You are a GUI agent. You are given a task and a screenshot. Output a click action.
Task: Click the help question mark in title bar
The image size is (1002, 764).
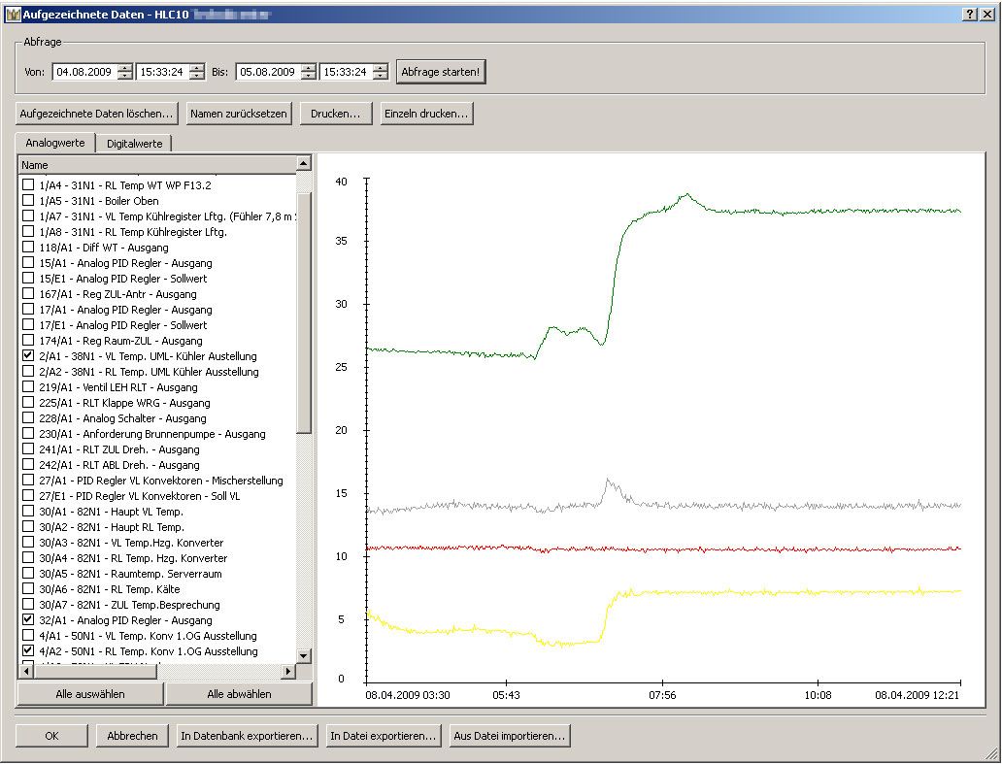point(970,15)
